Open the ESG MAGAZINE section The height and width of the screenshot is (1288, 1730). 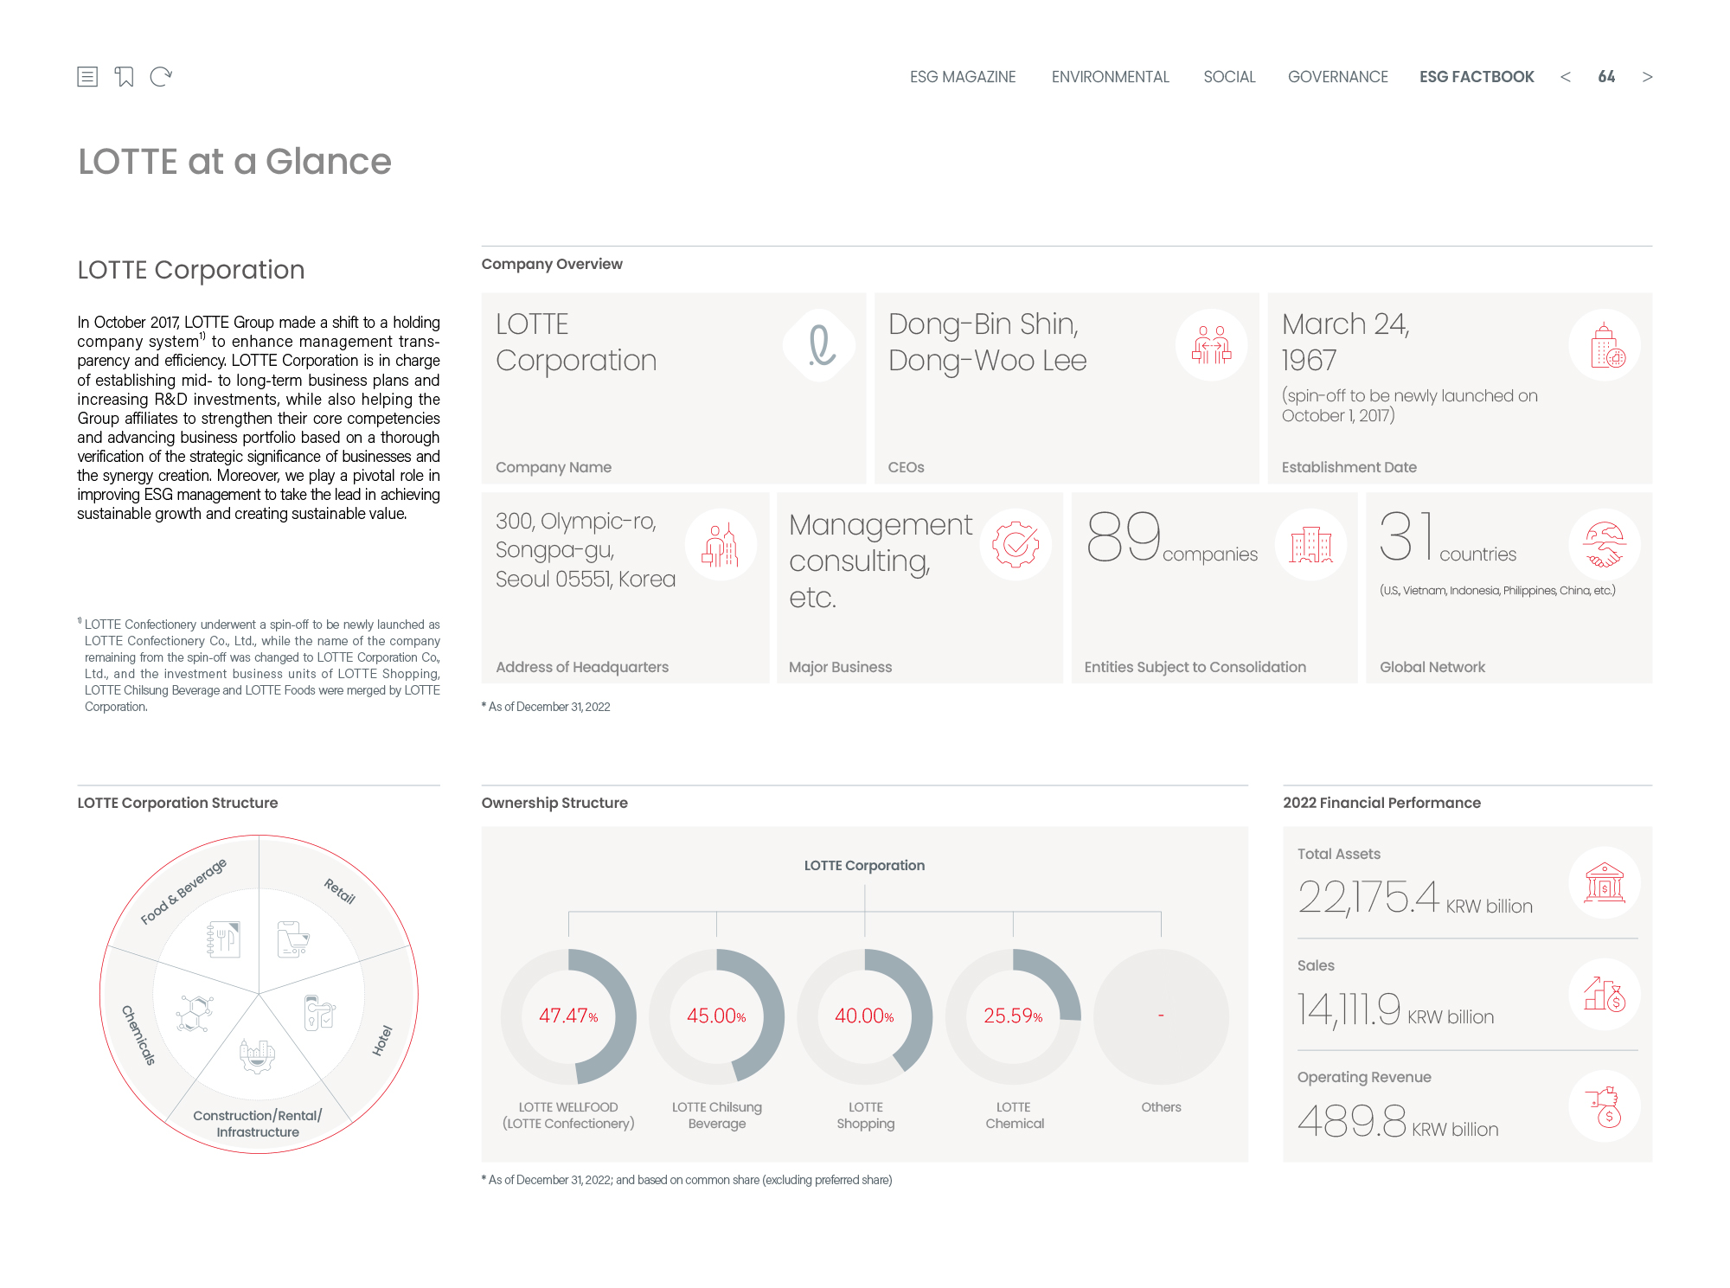coord(963,77)
